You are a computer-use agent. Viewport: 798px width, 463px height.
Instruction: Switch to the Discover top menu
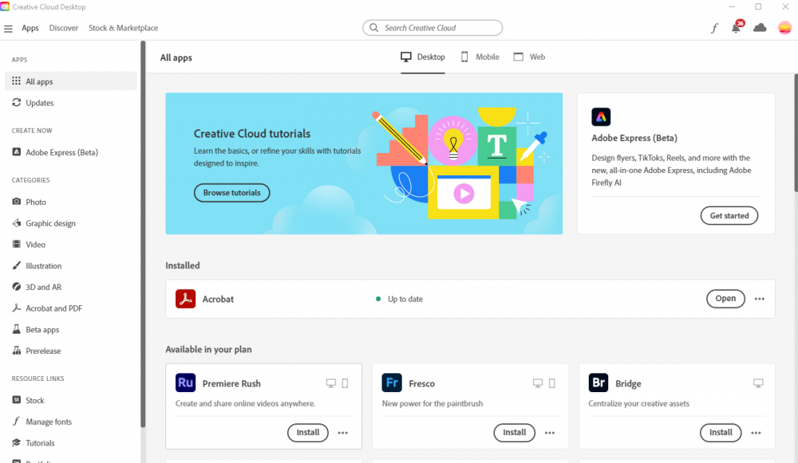tap(64, 28)
